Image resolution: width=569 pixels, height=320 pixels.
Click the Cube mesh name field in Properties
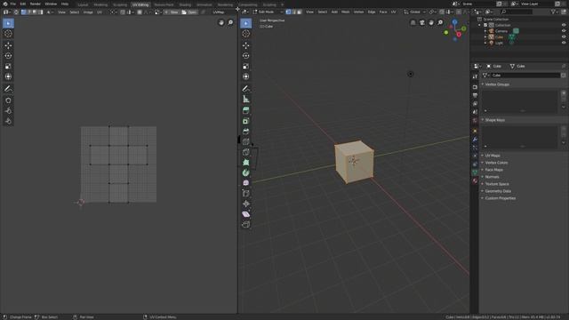click(525, 75)
